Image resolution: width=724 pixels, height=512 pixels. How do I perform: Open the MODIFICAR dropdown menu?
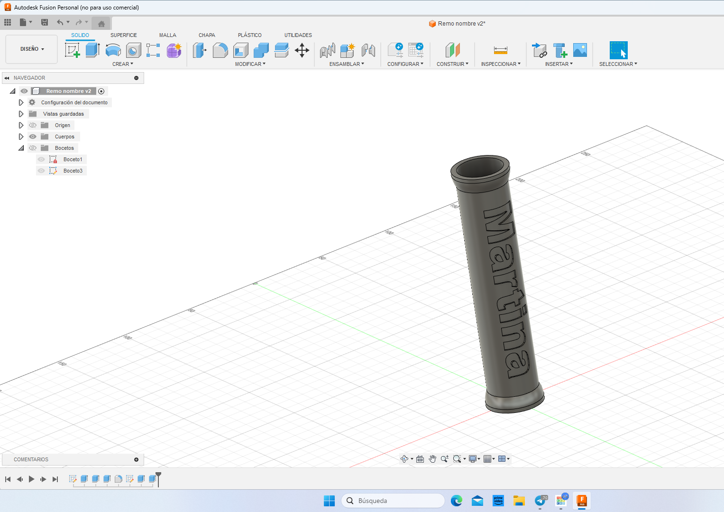[x=250, y=64]
